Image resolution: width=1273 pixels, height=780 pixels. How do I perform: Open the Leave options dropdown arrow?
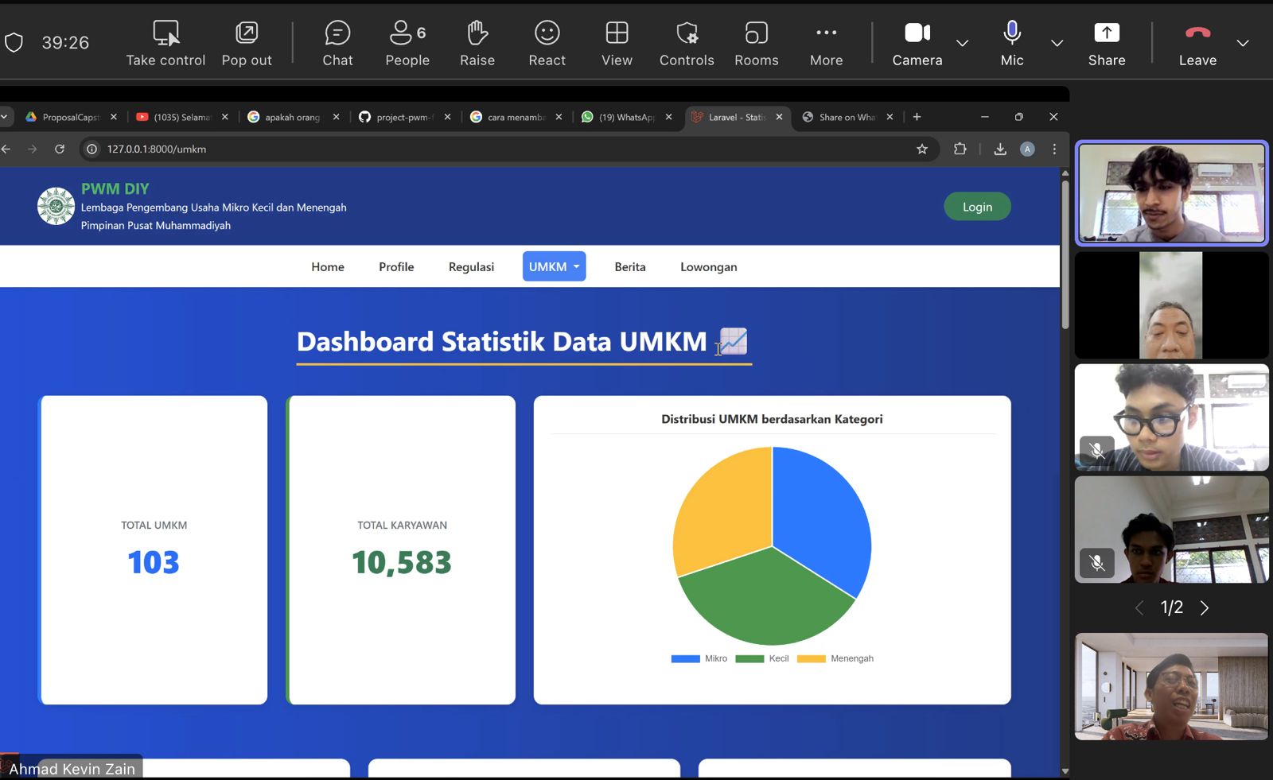[x=1243, y=43]
